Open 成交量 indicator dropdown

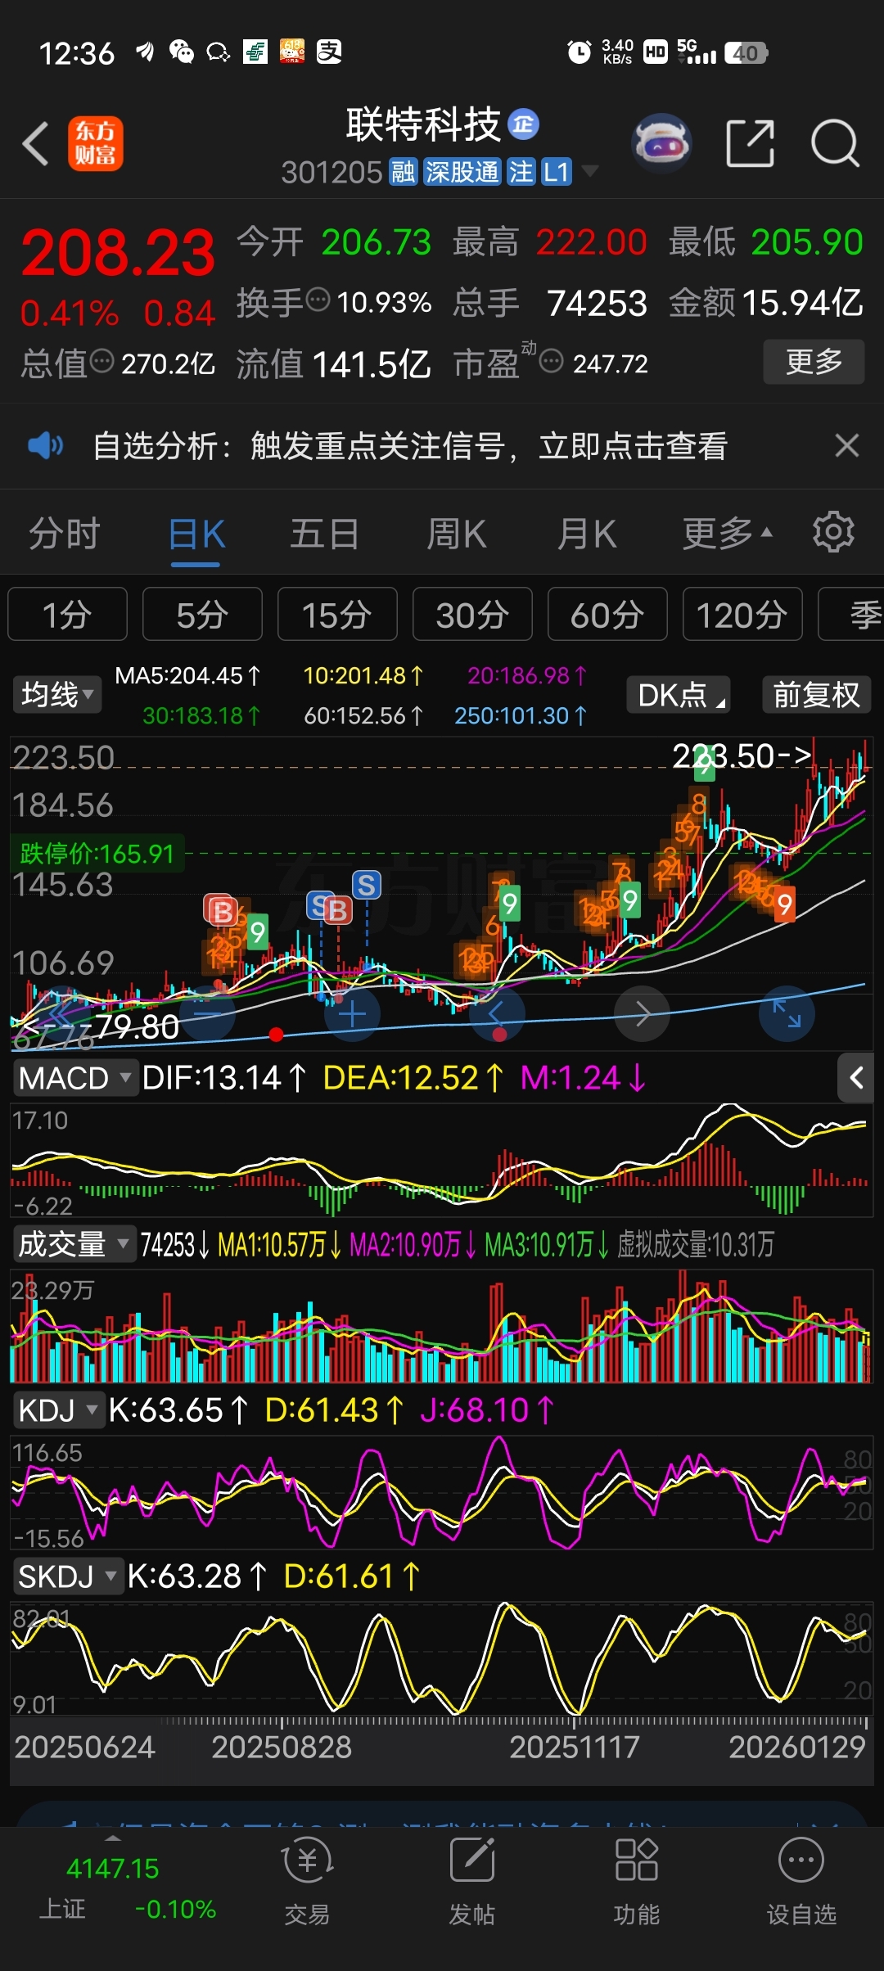point(74,1244)
